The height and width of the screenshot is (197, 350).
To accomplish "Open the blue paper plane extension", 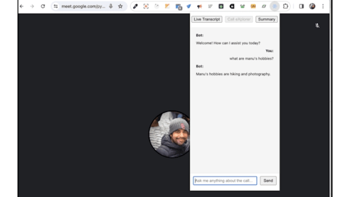I will coord(189,6).
